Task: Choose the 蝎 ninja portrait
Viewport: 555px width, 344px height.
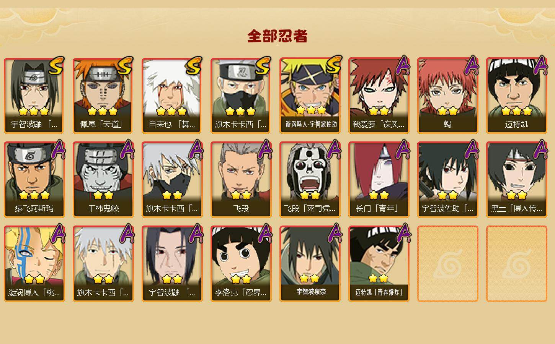Action: pyautogui.click(x=447, y=96)
